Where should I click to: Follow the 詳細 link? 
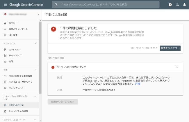click(138, 84)
